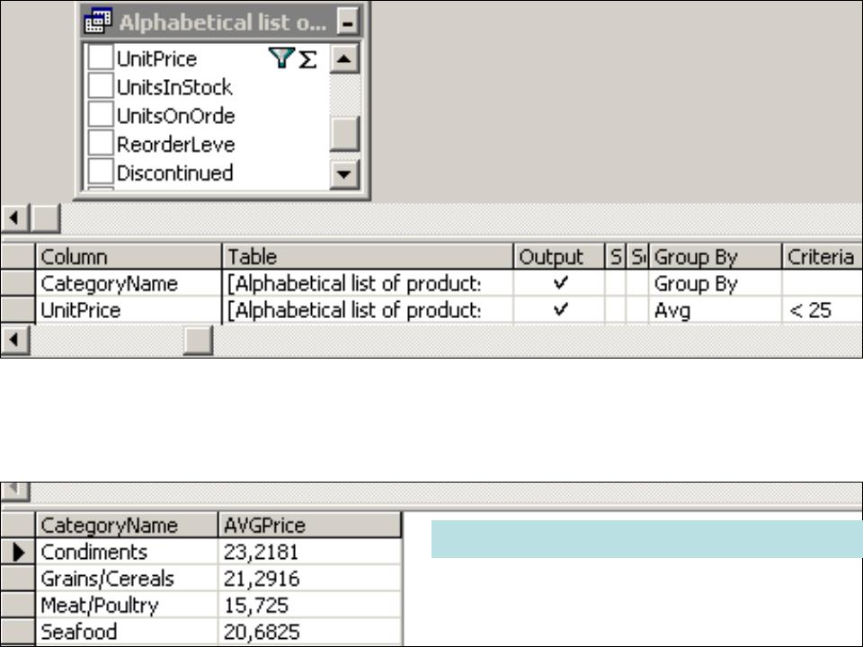Screen dimensions: 863x647
Task: Click the grid pane horizontal scroll thumb
Action: click(198, 340)
